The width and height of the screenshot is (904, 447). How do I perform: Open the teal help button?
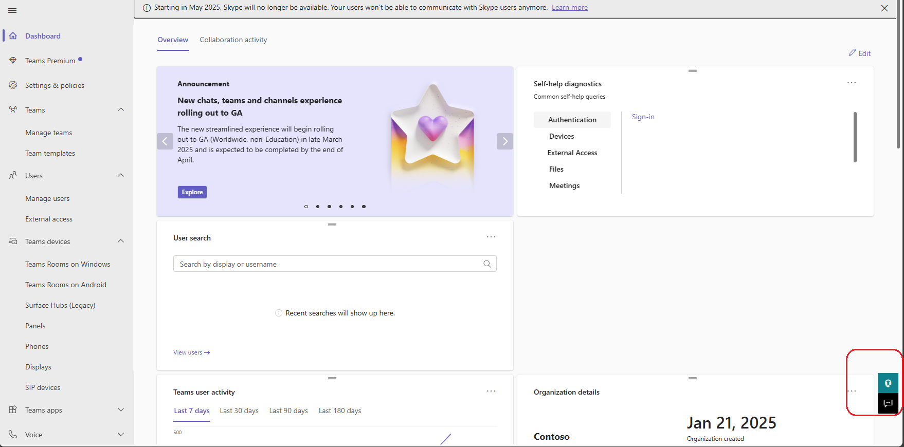[888, 383]
